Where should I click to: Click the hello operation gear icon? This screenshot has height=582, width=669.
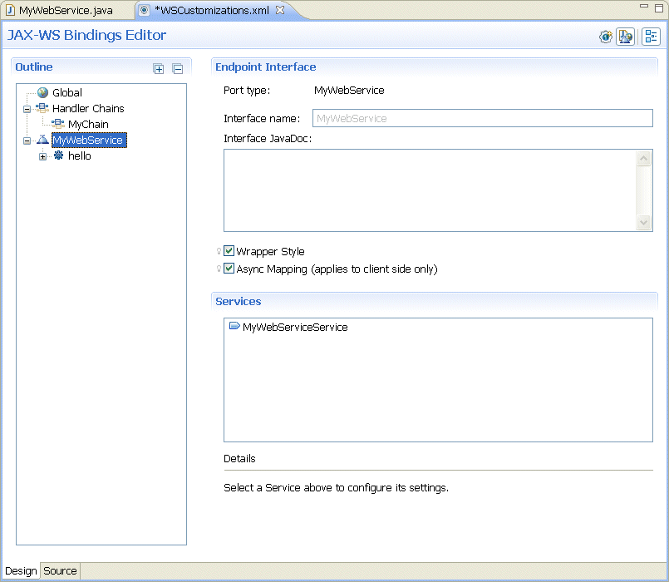tap(58, 155)
